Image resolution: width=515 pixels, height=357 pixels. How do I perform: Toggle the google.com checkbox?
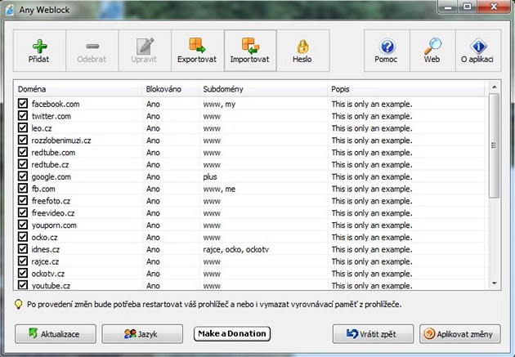[23, 176]
